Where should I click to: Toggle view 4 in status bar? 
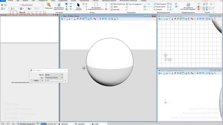pyautogui.click(x=48, y=124)
